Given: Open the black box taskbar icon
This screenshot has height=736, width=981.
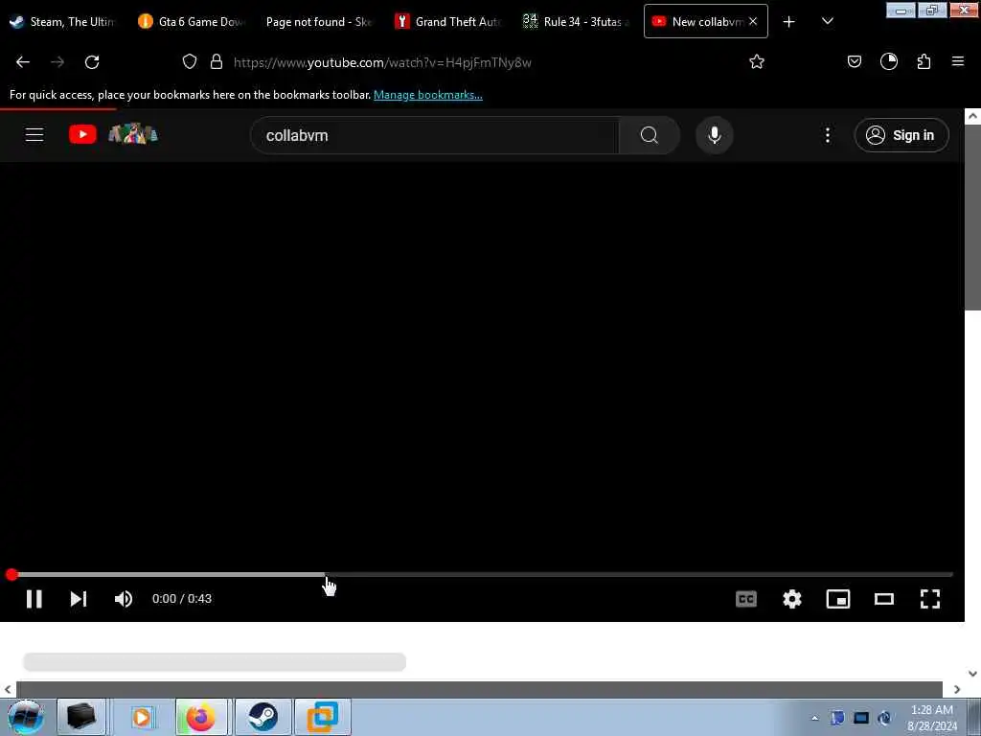Looking at the screenshot, I should coord(81,717).
